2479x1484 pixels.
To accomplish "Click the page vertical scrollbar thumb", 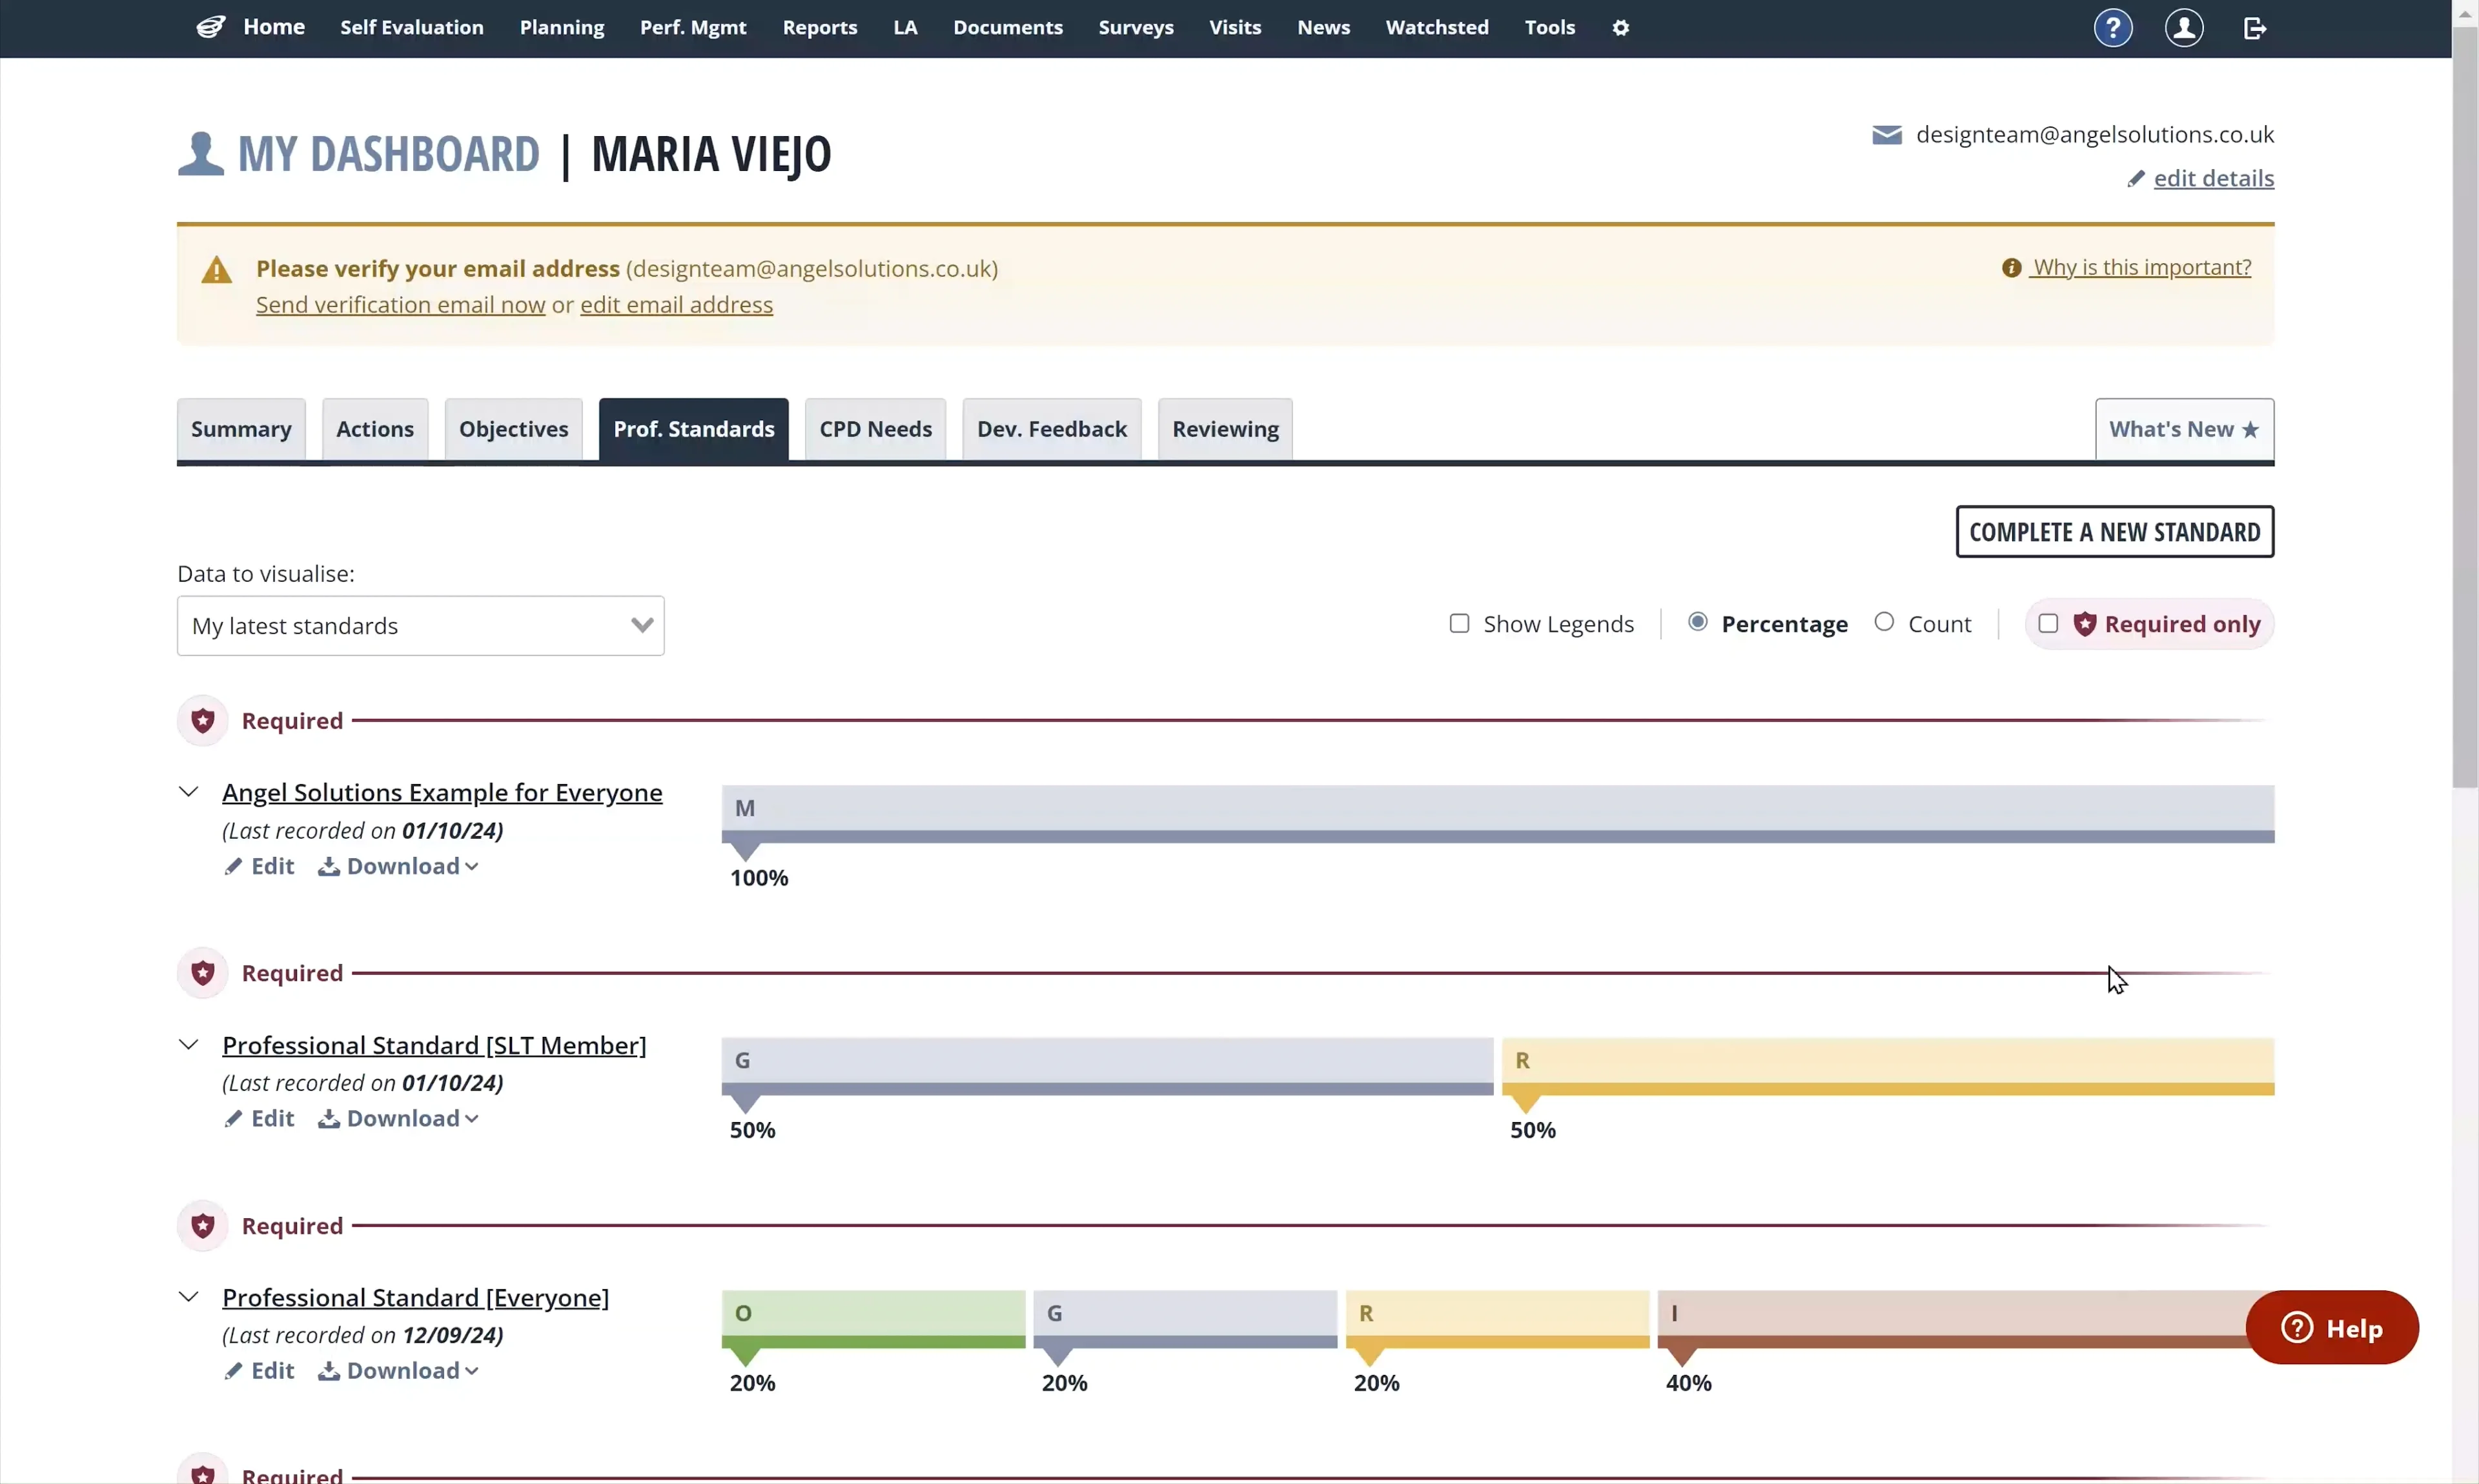I will 2465,410.
